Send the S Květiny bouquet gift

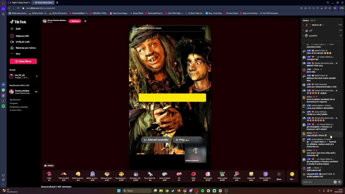(237, 176)
